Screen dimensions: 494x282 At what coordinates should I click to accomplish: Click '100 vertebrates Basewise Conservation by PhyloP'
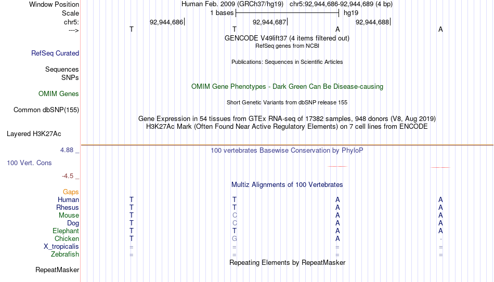(287, 151)
